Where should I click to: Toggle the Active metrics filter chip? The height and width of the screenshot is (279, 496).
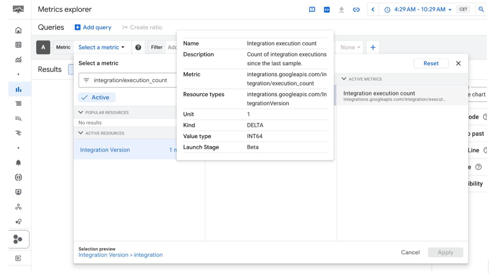(x=96, y=97)
